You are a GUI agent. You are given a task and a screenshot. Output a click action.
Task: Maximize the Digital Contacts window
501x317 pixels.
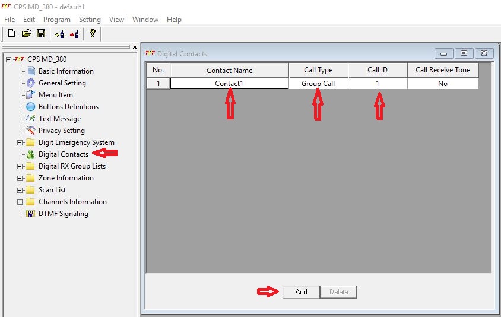464,53
